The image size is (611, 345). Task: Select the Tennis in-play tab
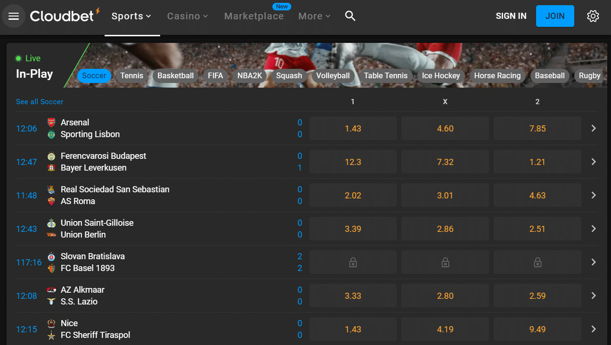[132, 75]
